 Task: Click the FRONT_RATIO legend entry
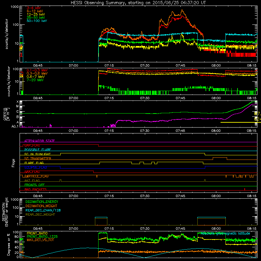click(37, 233)
